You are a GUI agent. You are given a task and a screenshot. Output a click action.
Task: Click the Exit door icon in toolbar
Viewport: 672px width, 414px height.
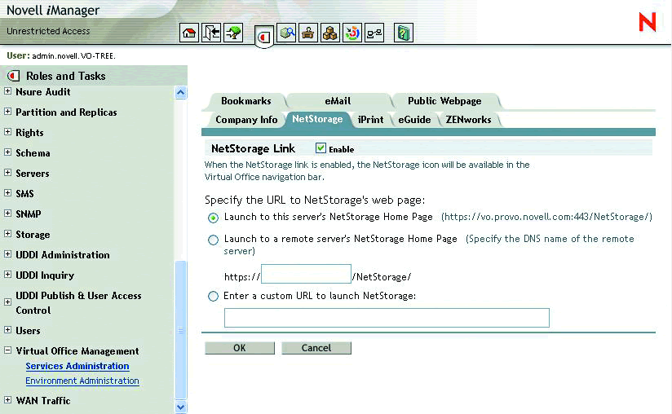point(211,33)
